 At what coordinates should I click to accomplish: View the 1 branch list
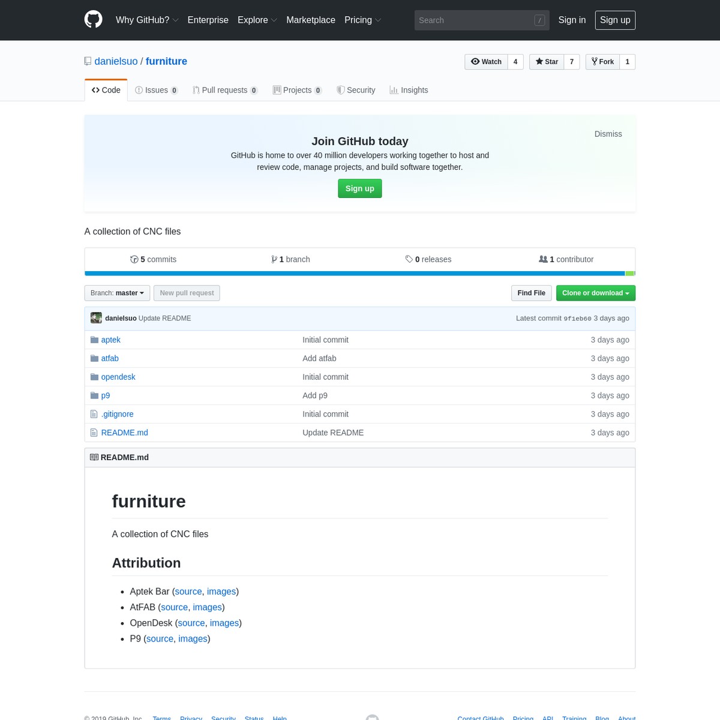coord(290,259)
